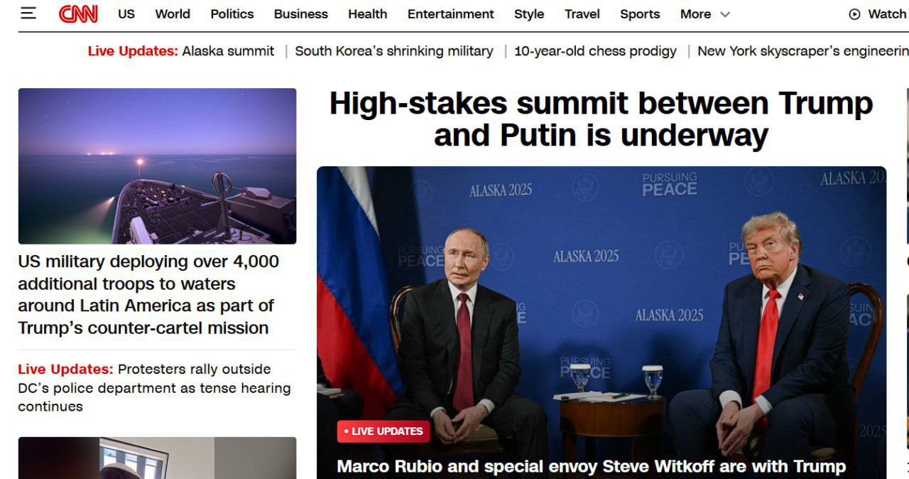Click the CNN logo
This screenshot has height=479, width=909.
[x=78, y=14]
